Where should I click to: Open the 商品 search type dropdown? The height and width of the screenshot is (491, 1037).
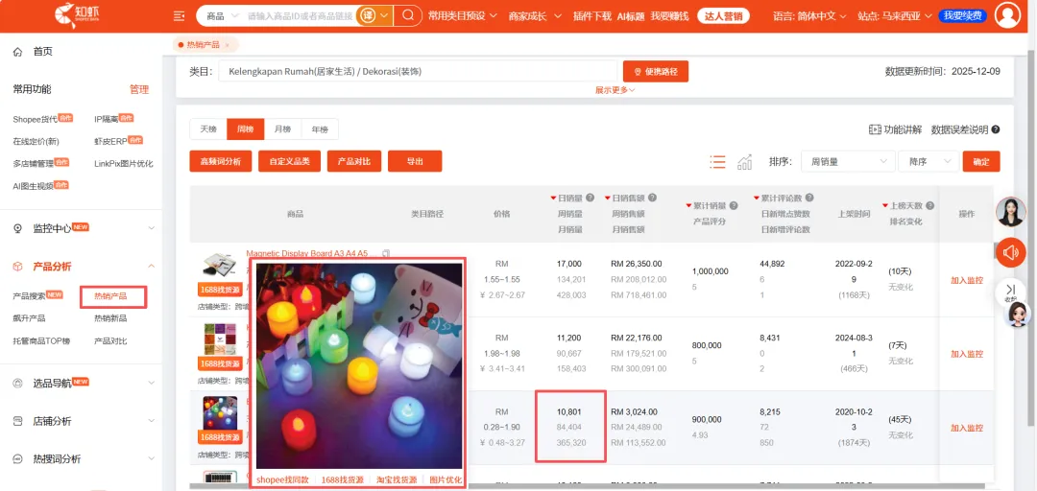pos(221,15)
